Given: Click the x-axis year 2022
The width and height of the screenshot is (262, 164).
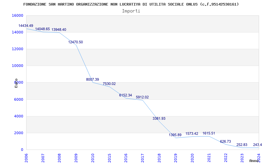Looking at the screenshot, I should tap(226, 158).
